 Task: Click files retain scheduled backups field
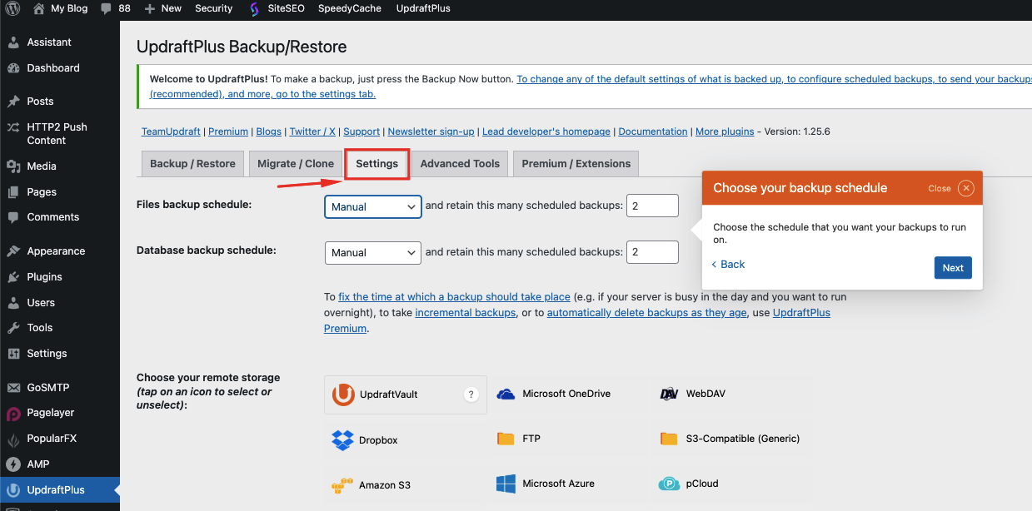click(x=652, y=206)
